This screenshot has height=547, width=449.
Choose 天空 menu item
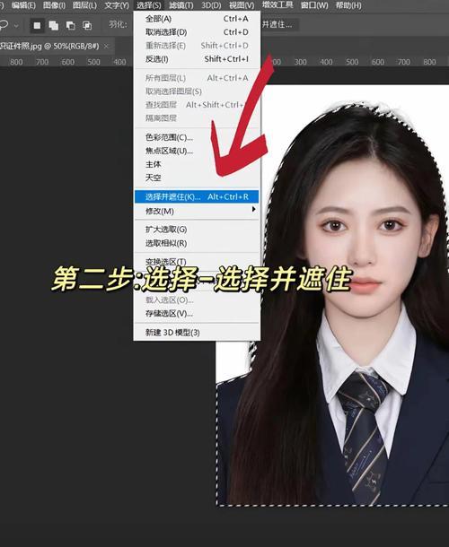coord(197,178)
